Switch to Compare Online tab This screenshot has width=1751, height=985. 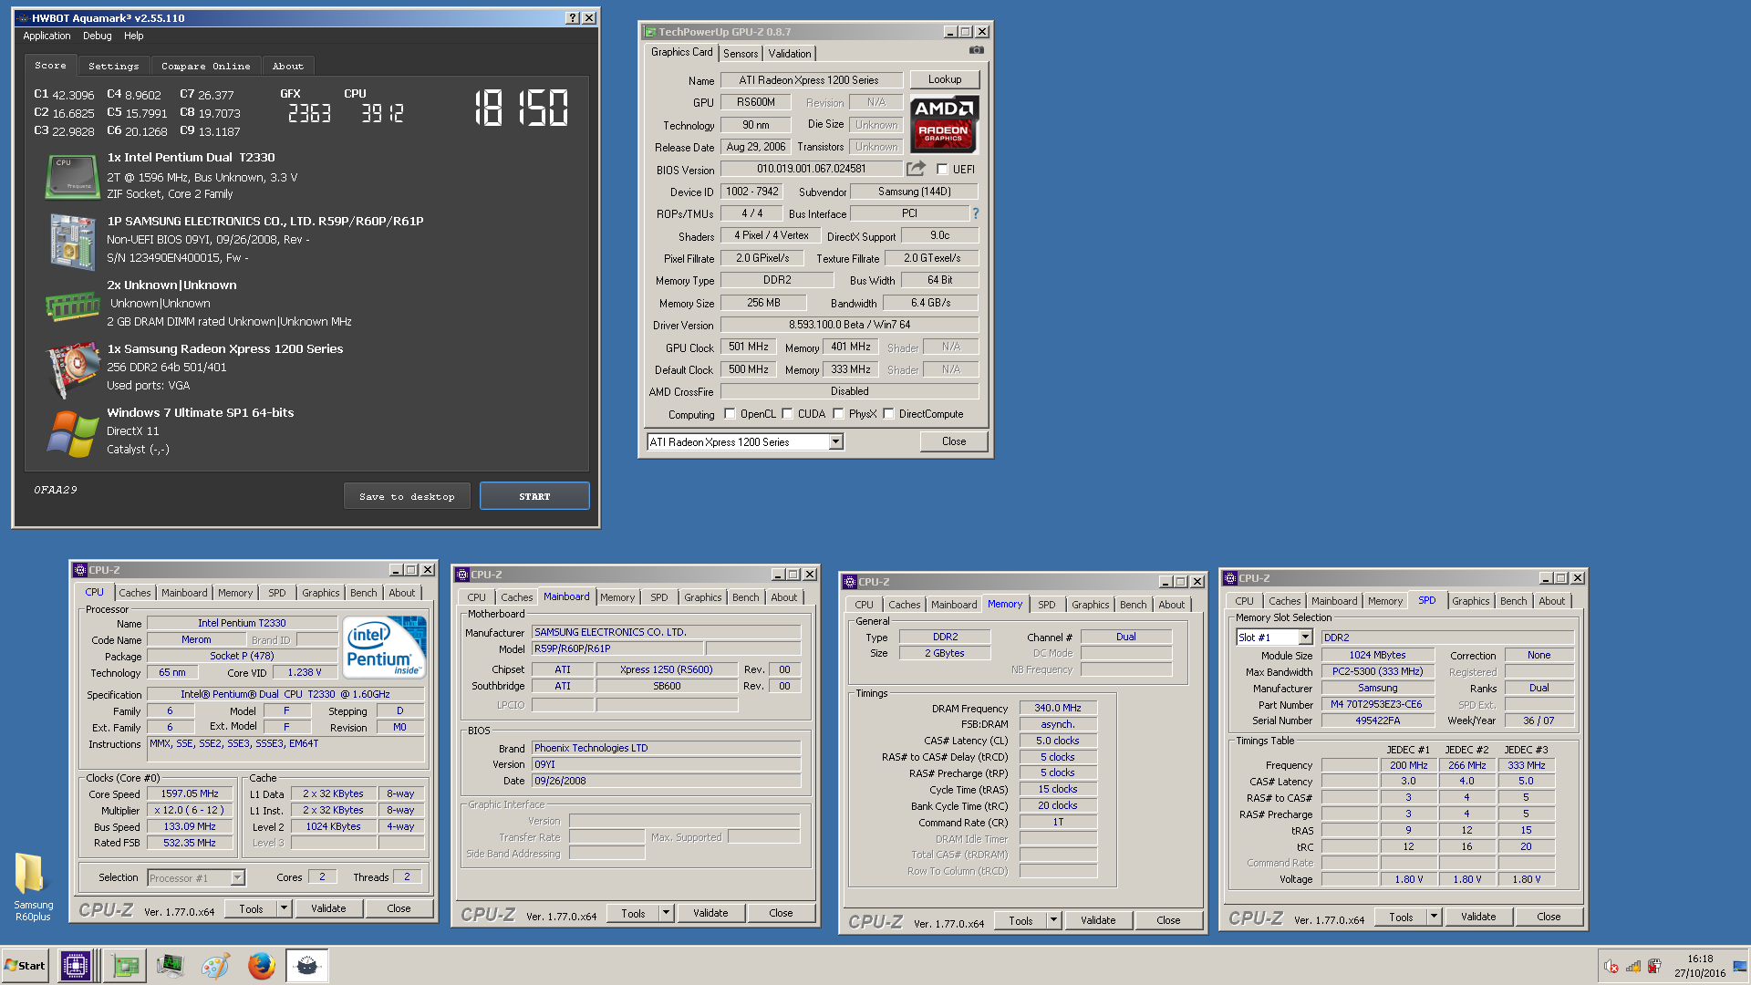tap(205, 67)
